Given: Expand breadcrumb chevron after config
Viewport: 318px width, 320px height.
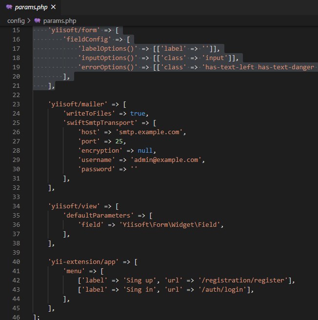Looking at the screenshot, I should [29, 20].
